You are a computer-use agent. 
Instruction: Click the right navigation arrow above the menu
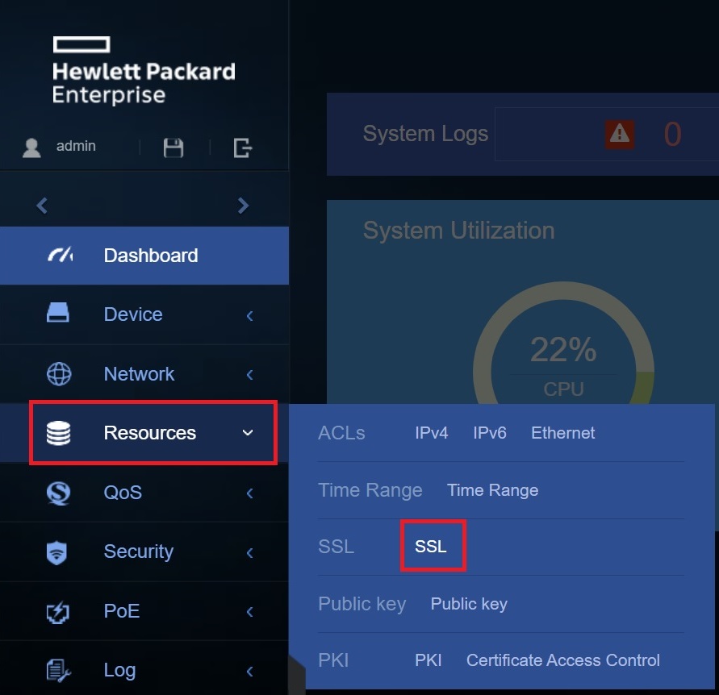[x=243, y=206]
